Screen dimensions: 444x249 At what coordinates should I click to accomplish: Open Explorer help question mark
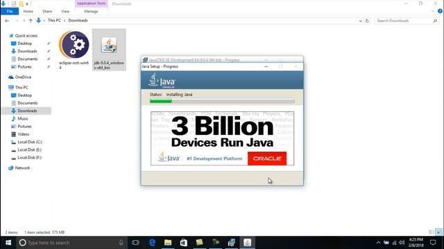pyautogui.click(x=440, y=11)
